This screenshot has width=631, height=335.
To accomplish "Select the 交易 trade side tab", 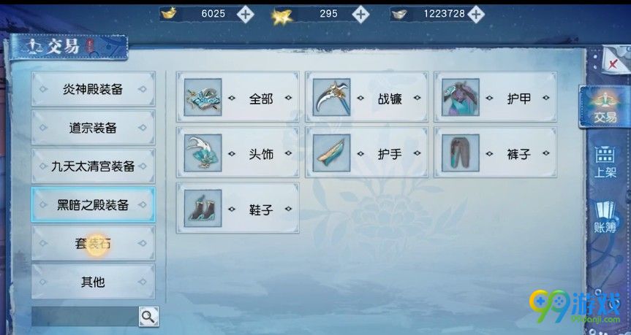I will pyautogui.click(x=605, y=107).
